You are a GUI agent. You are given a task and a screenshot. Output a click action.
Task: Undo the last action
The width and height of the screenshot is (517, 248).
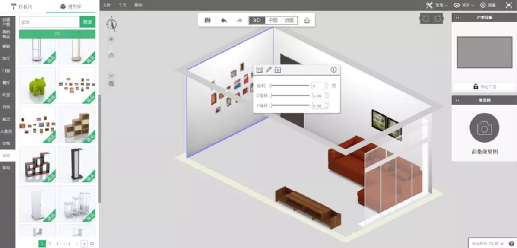click(x=224, y=20)
